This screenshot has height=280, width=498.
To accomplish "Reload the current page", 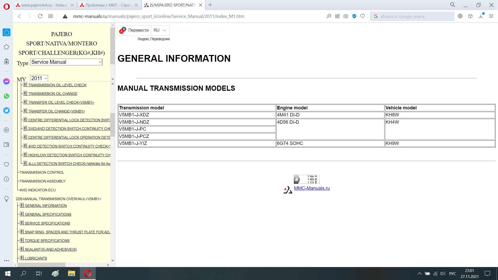I will tap(40, 16).
